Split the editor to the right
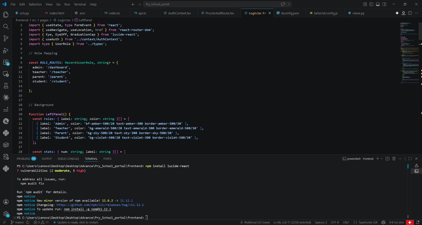Image resolution: width=422 pixels, height=225 pixels. [410, 13]
